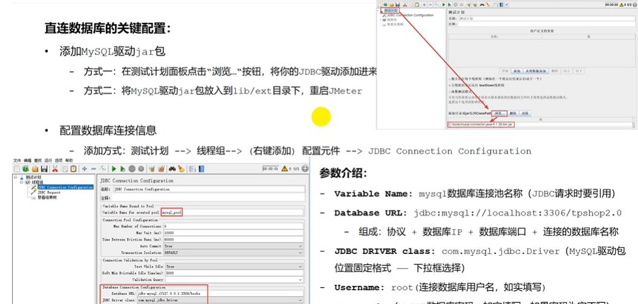Click 清除 button next to classpath 删除

point(525,114)
